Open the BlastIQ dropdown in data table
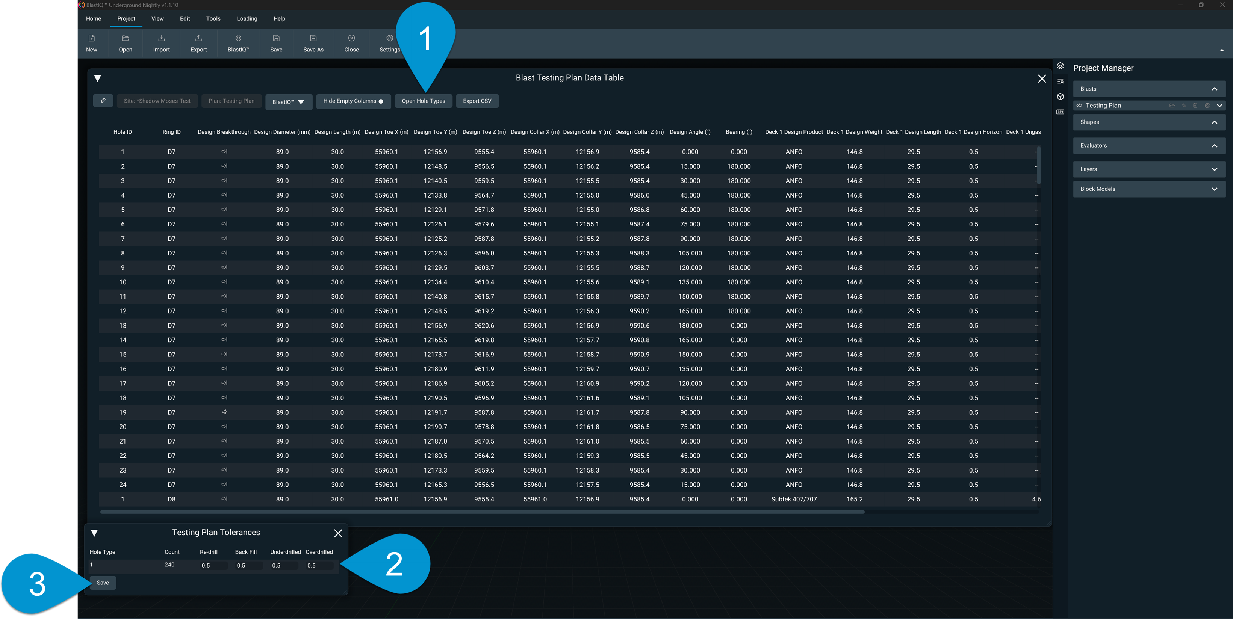This screenshot has width=1233, height=619. click(289, 102)
